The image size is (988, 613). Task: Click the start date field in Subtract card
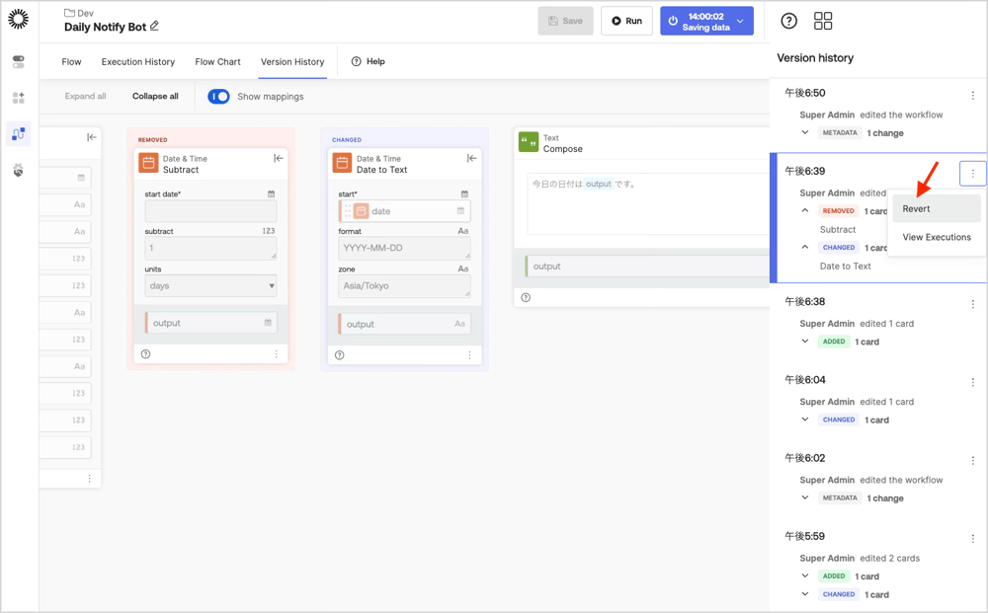pyautogui.click(x=210, y=211)
